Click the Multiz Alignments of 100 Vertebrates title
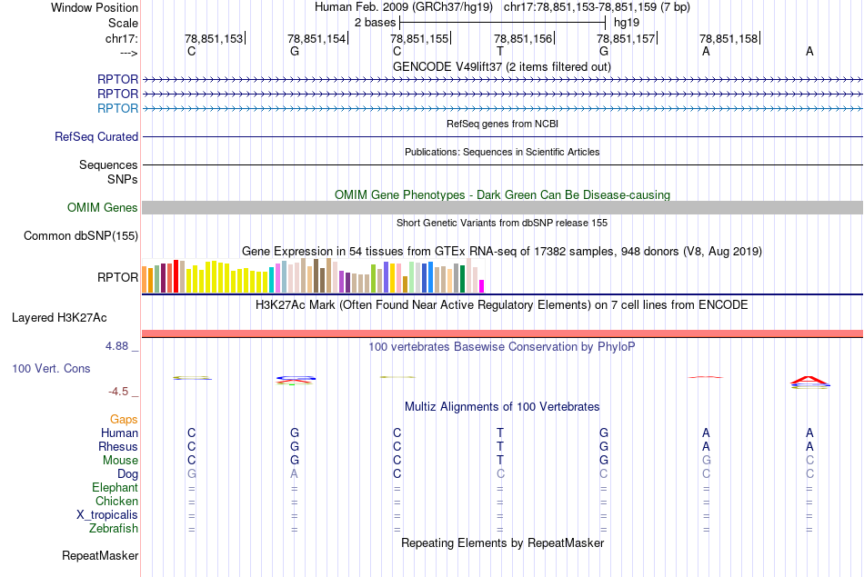Image resolution: width=864 pixels, height=577 pixels. click(502, 407)
